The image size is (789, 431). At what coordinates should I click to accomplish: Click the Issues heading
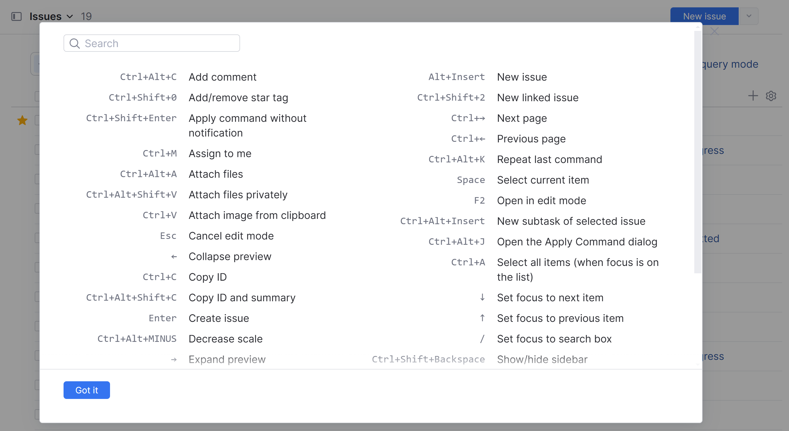[x=45, y=16]
